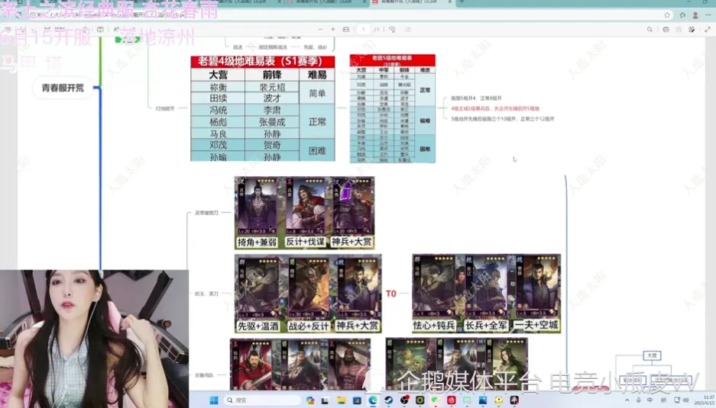Open Steam from the taskbar
The width and height of the screenshot is (716, 408).
(388, 400)
